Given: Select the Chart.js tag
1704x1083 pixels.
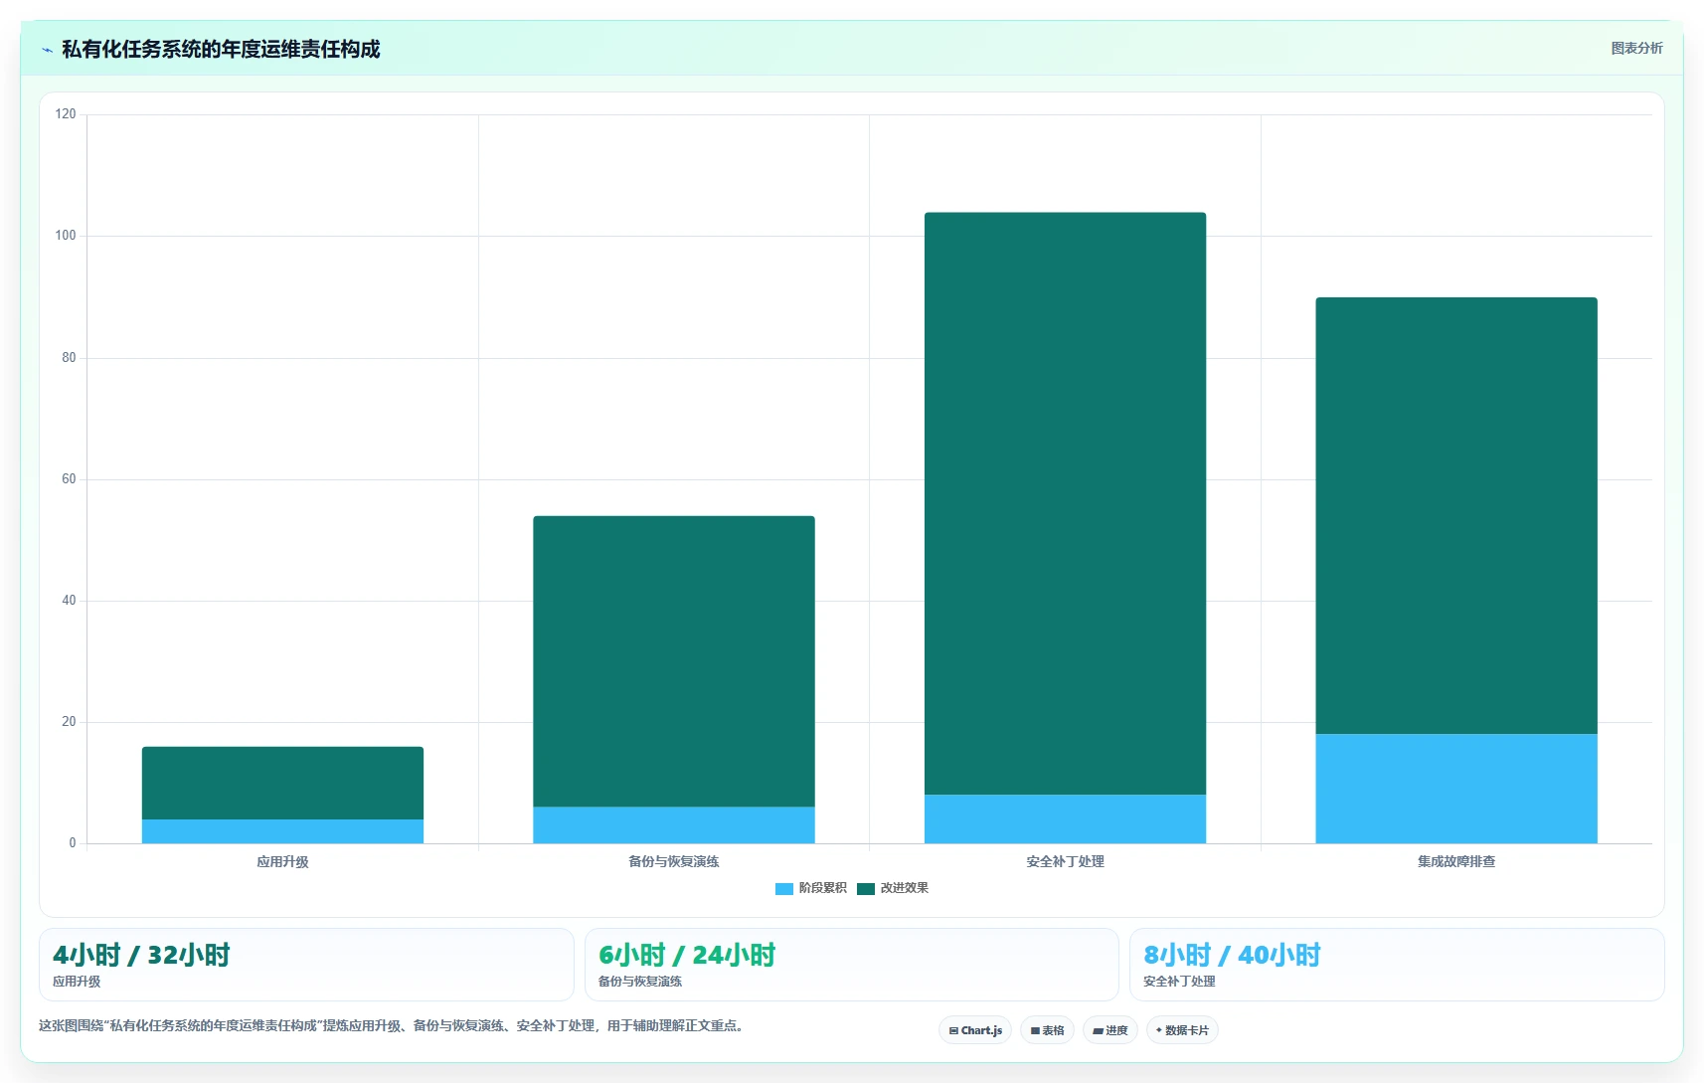Looking at the screenshot, I should pos(975,1030).
